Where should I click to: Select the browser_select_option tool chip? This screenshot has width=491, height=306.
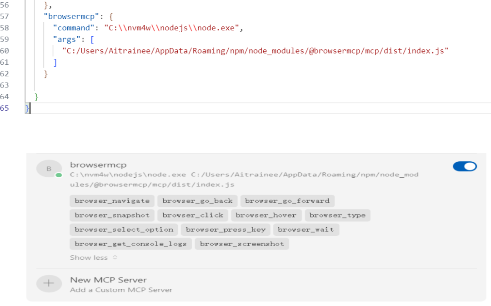(124, 229)
